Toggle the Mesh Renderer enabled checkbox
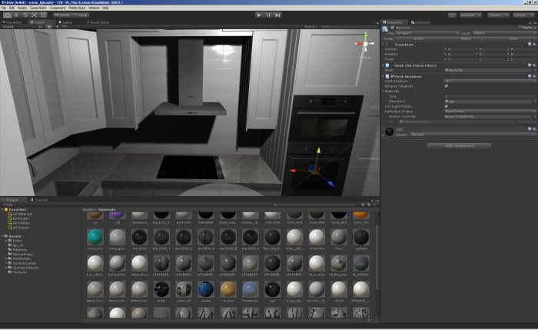This screenshot has width=538, height=330. [x=392, y=76]
